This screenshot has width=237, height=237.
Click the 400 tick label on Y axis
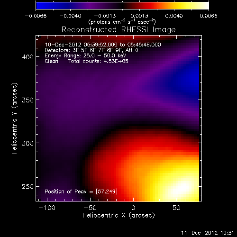(28, 57)
